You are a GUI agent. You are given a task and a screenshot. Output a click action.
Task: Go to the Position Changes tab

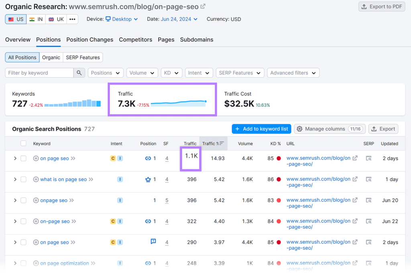[x=90, y=40]
